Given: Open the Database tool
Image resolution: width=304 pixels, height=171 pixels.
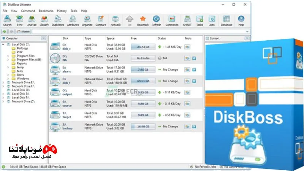Looking at the screenshot, I should pyautogui.click(x=226, y=21).
